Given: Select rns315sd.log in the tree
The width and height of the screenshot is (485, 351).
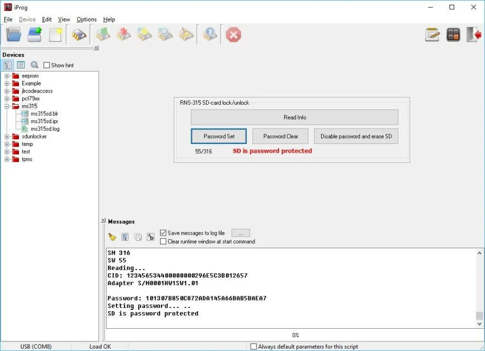Looking at the screenshot, I should (x=45, y=128).
